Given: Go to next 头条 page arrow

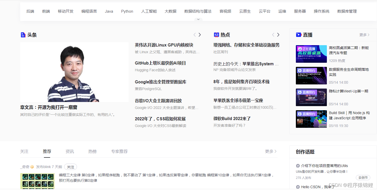Looking at the screenshot, I should (x=199, y=35).
